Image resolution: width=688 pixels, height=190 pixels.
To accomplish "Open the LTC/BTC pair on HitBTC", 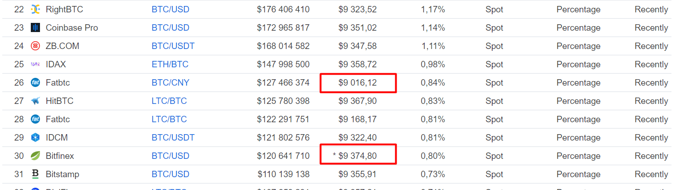I will (x=169, y=101).
